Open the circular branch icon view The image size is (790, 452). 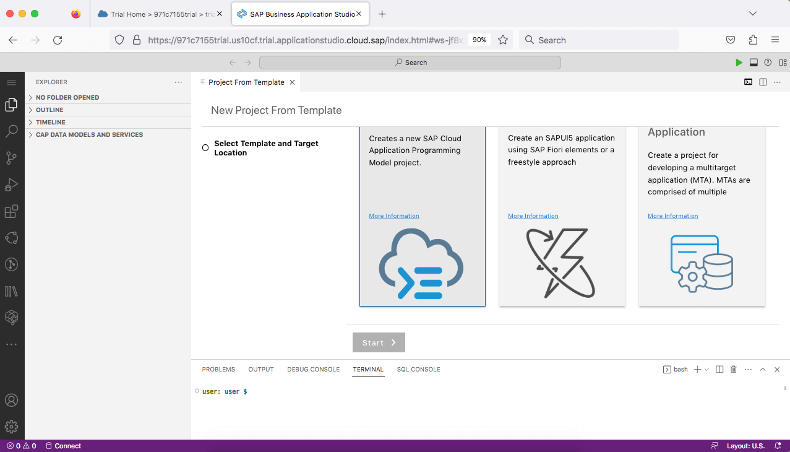coord(11,264)
